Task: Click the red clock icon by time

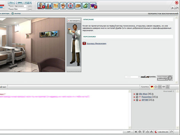Action: click(156, 132)
